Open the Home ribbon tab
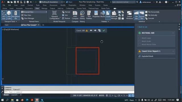The image size is (182, 102). pyautogui.click(x=5, y=8)
